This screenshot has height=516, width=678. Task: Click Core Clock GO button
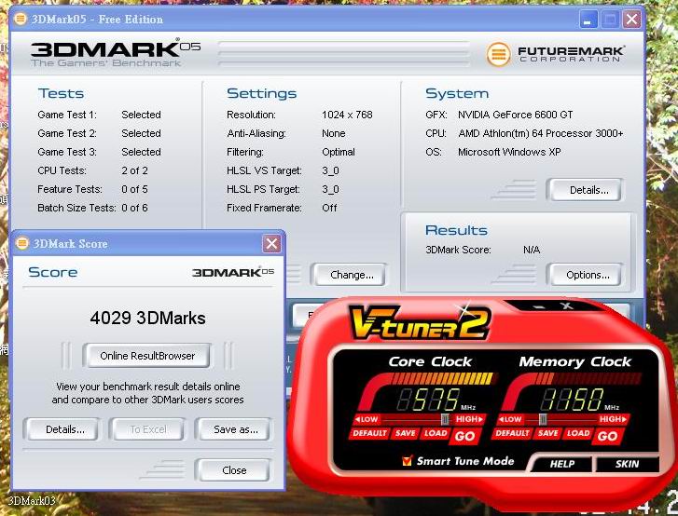tap(465, 436)
